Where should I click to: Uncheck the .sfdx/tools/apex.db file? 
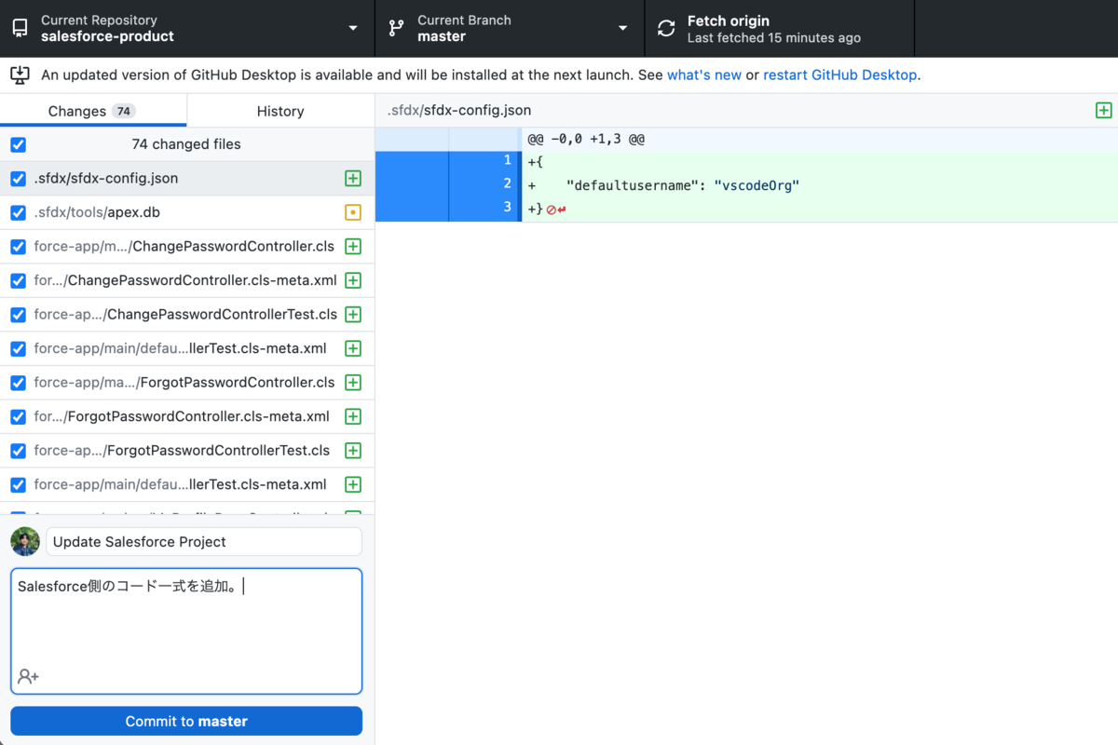[17, 211]
